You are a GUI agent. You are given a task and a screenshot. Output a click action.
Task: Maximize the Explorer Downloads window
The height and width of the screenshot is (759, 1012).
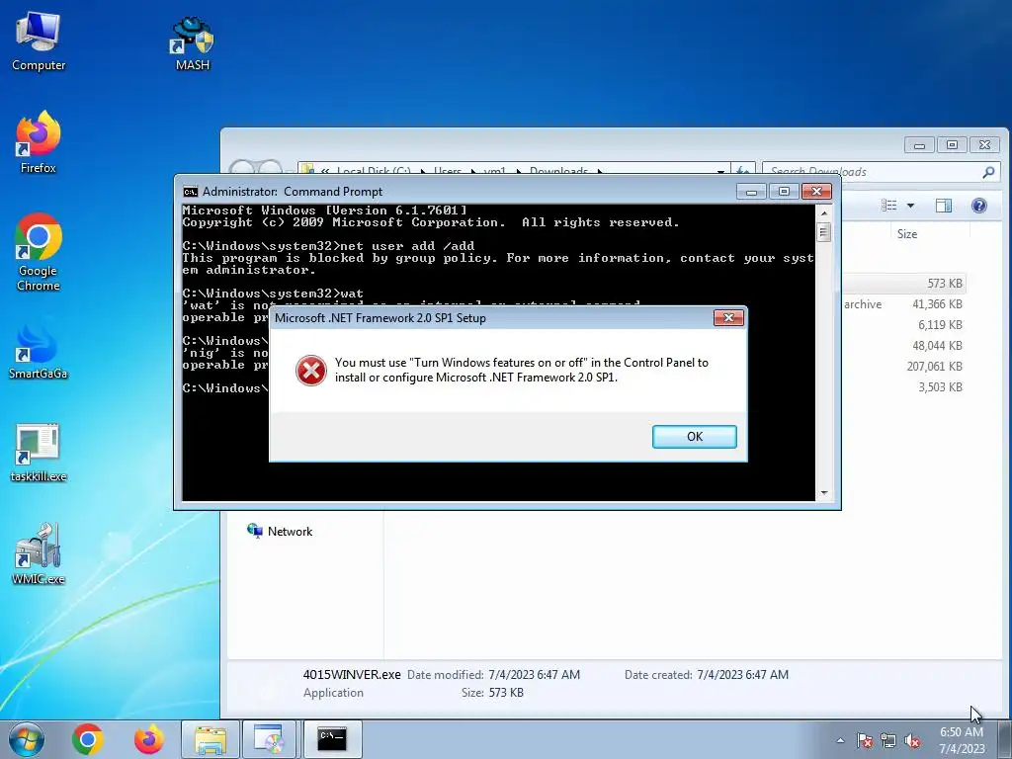click(952, 145)
